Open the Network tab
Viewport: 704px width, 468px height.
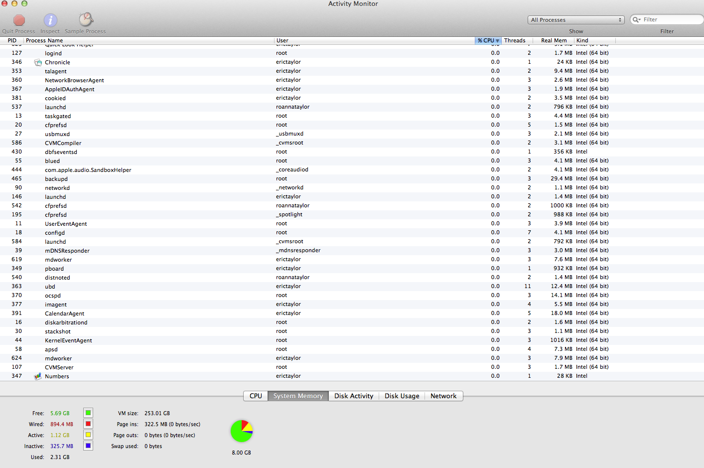tap(443, 396)
